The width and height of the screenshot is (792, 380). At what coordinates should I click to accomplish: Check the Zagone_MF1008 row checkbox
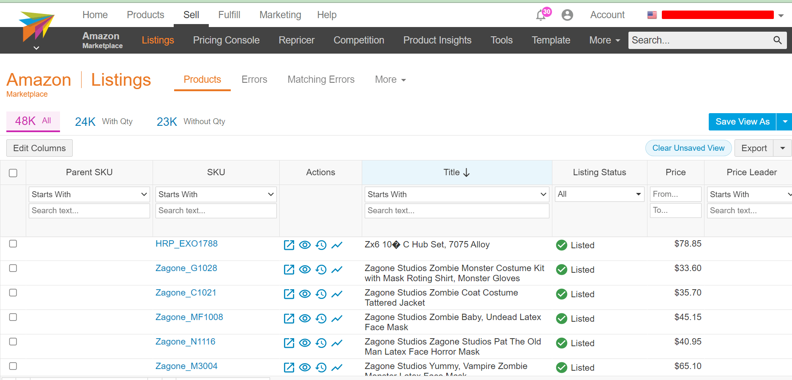[x=13, y=317]
